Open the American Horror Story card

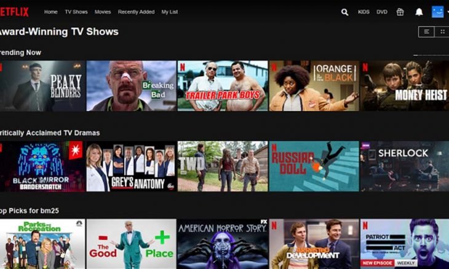(x=223, y=244)
